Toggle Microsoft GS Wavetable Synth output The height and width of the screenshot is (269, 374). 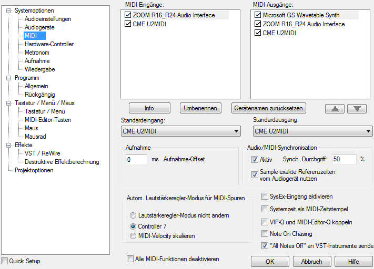(258, 16)
